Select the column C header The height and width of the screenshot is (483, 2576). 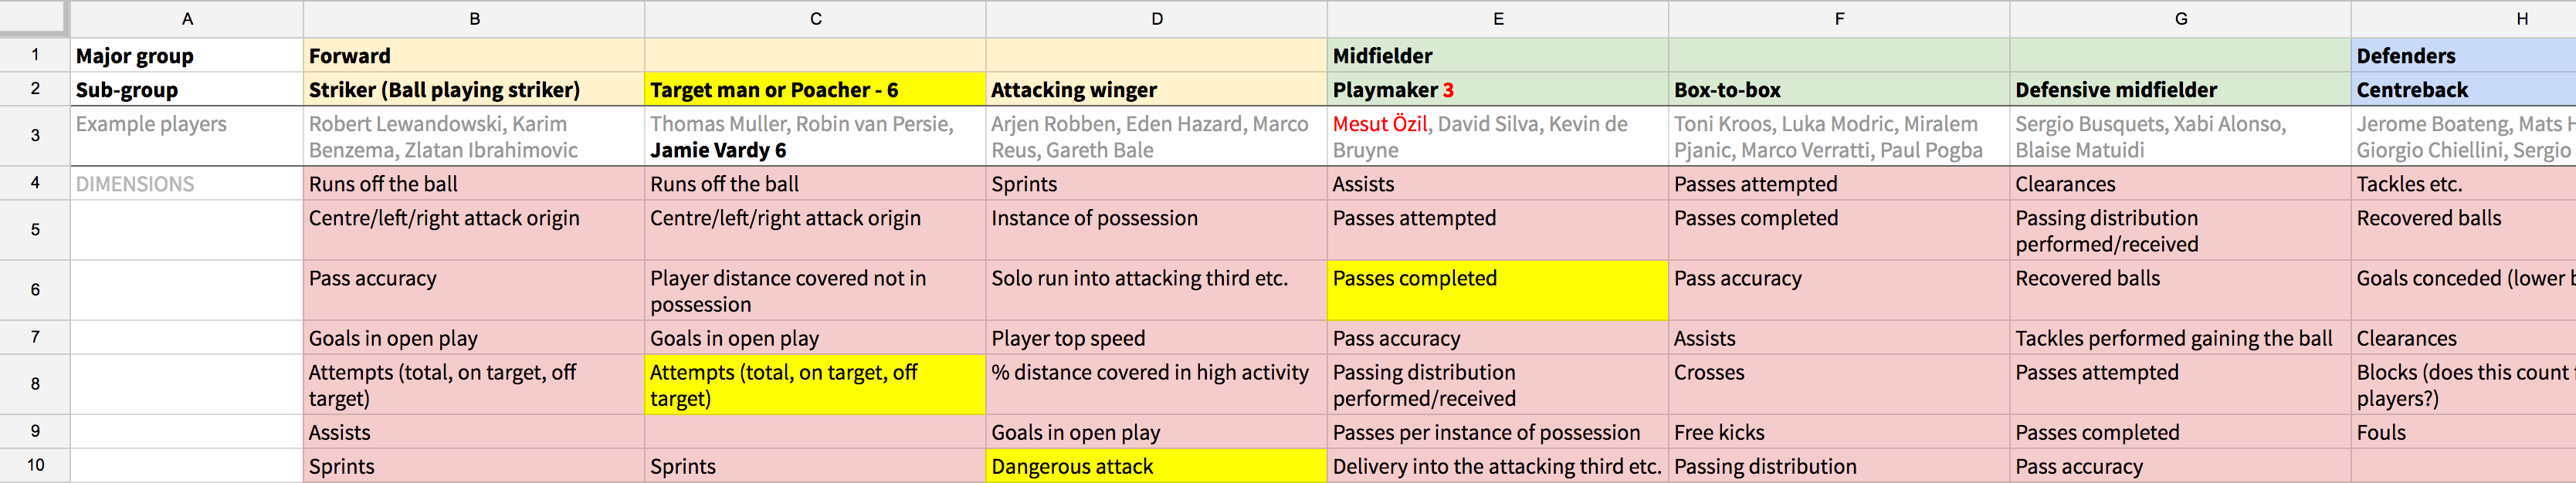point(815,19)
